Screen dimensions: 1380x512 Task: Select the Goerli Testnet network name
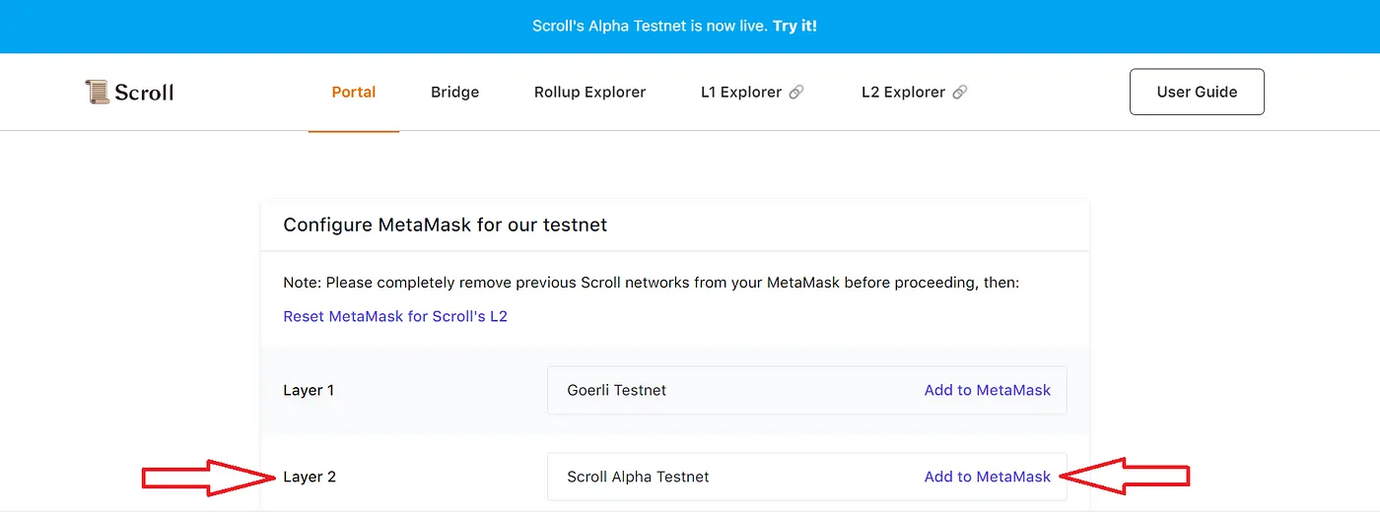pos(616,390)
